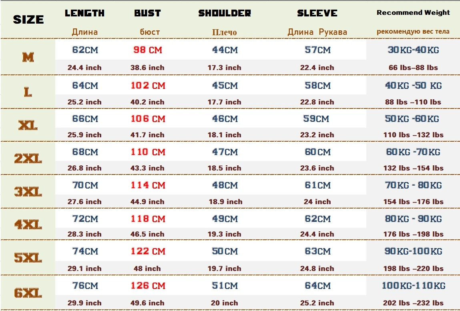Viewport: 460px width, 311px height.
Task: Click the 2XL size label
Action: [x=28, y=159]
